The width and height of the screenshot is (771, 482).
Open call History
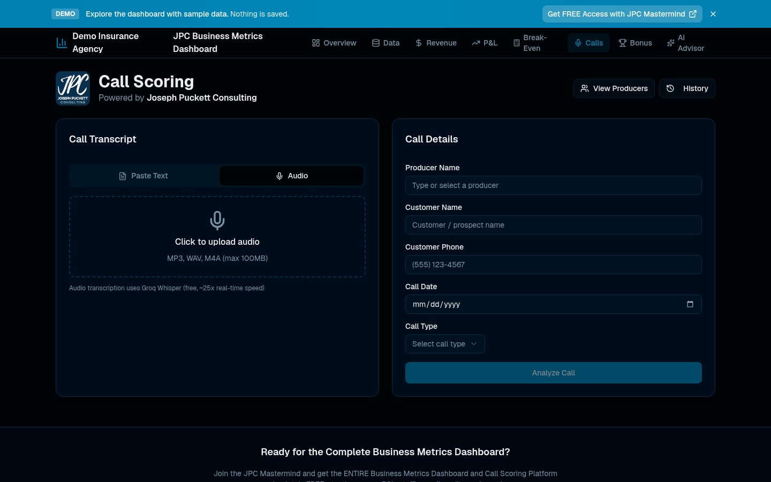(x=687, y=88)
